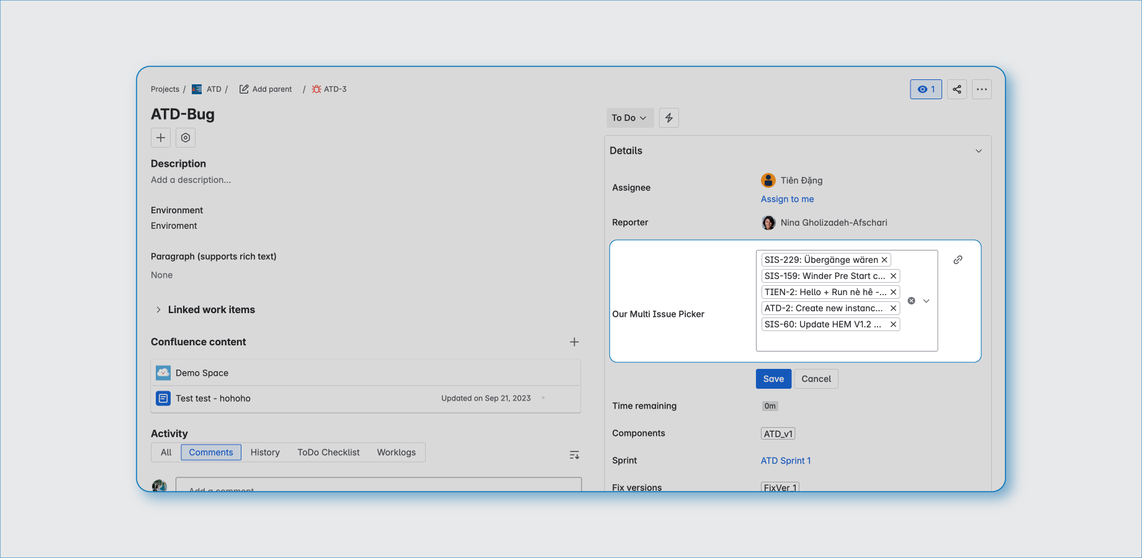The width and height of the screenshot is (1142, 558).
Task: Remove the TIEN-2 issue tag
Action: pyautogui.click(x=893, y=292)
